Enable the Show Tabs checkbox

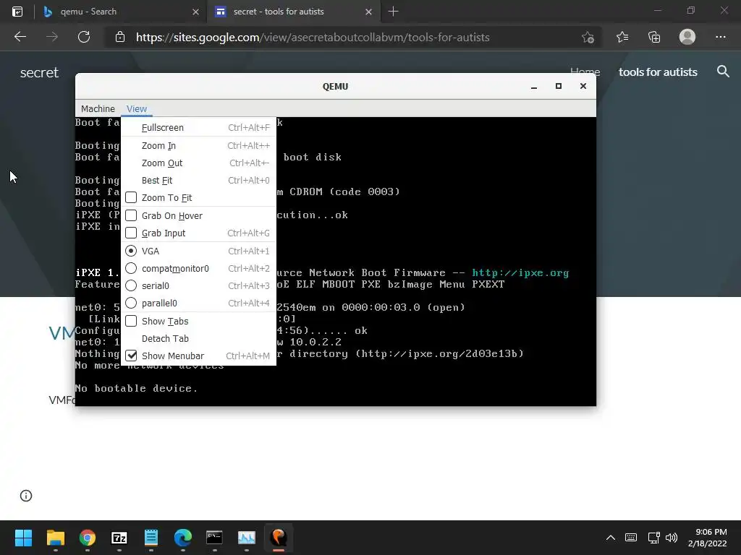(x=131, y=321)
